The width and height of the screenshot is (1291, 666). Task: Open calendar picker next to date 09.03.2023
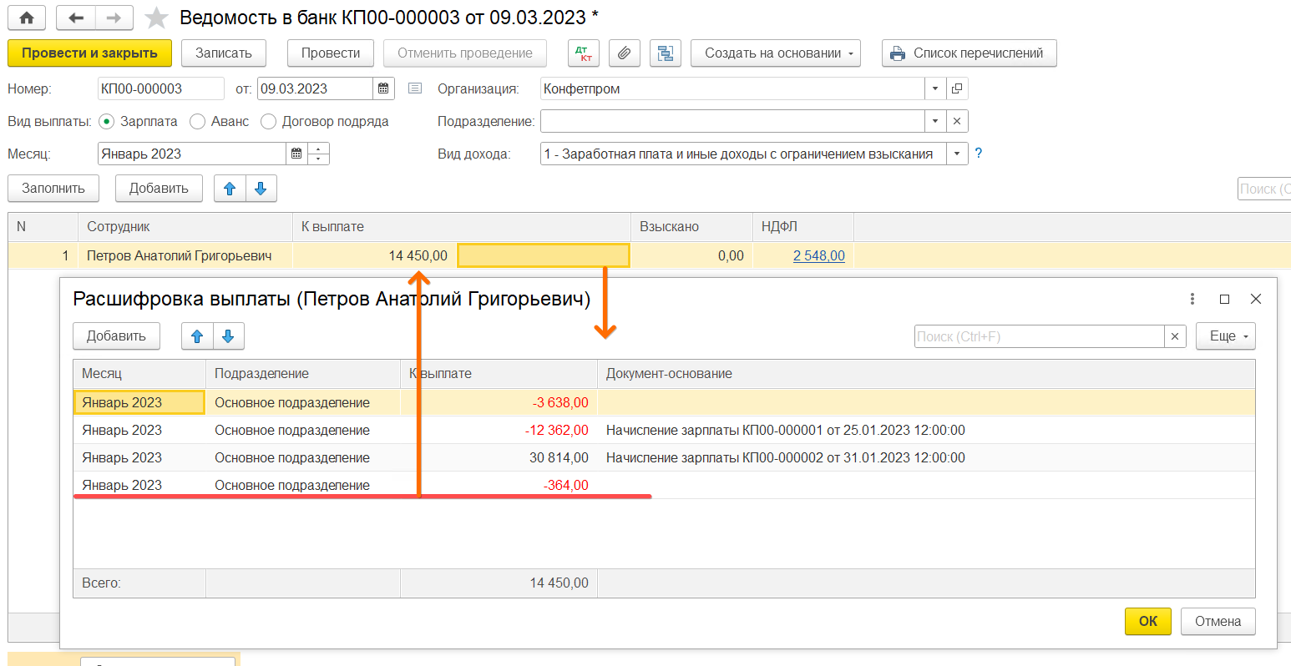[x=383, y=88]
